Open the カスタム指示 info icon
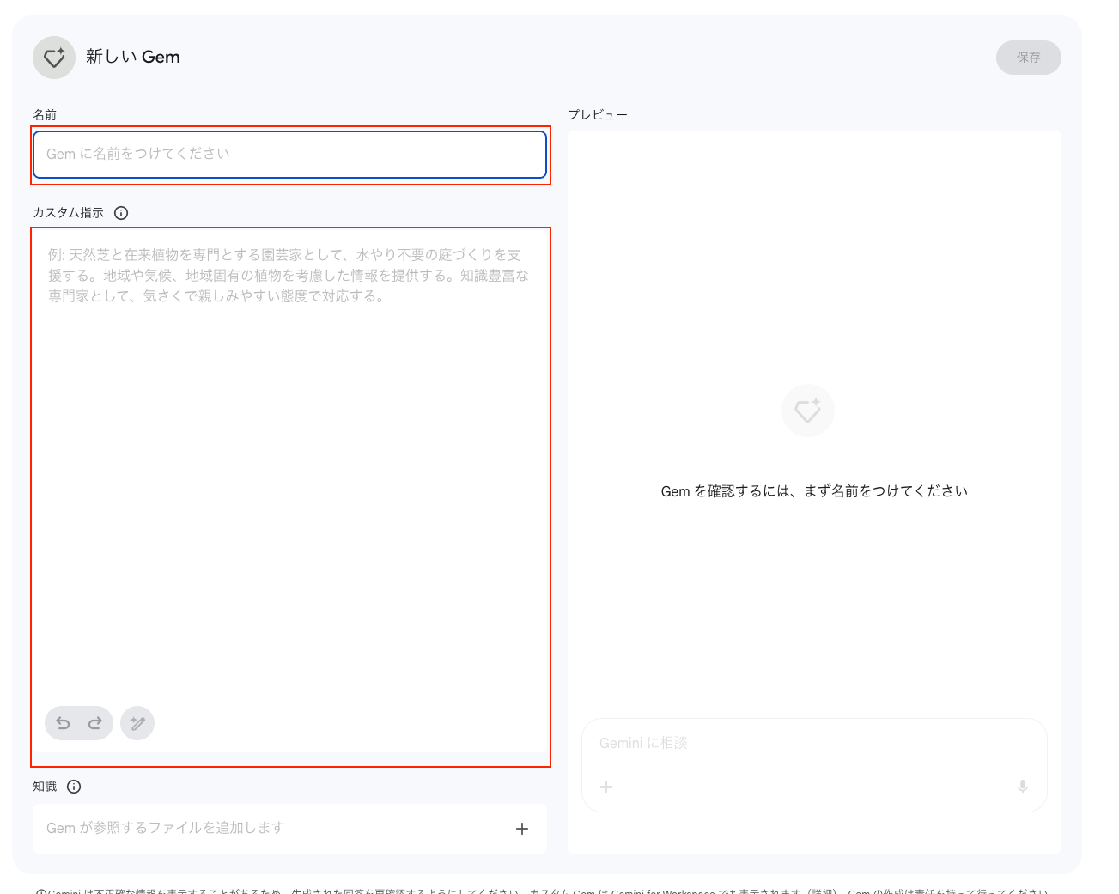The width and height of the screenshot is (1119, 894). (121, 213)
